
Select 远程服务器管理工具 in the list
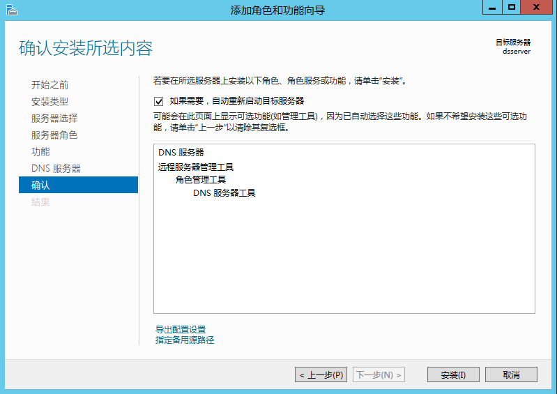click(196, 167)
